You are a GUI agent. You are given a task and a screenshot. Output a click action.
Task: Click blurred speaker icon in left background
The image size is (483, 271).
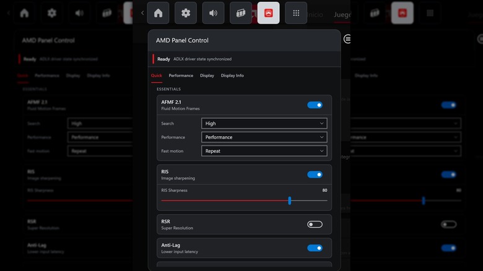click(79, 13)
